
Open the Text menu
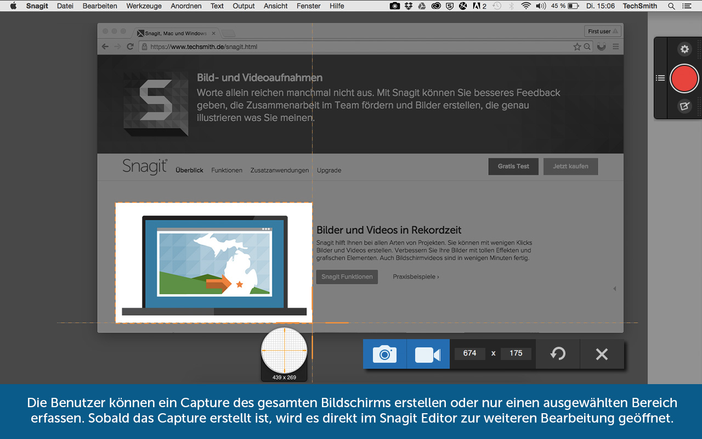pos(217,6)
